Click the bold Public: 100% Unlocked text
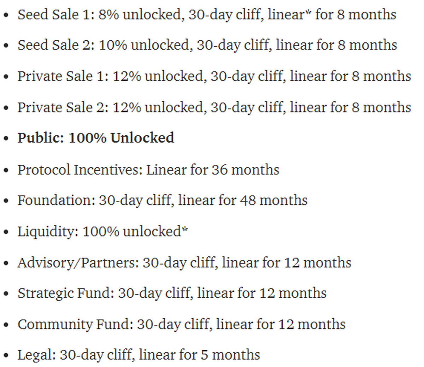This screenshot has width=424, height=367. click(x=96, y=138)
